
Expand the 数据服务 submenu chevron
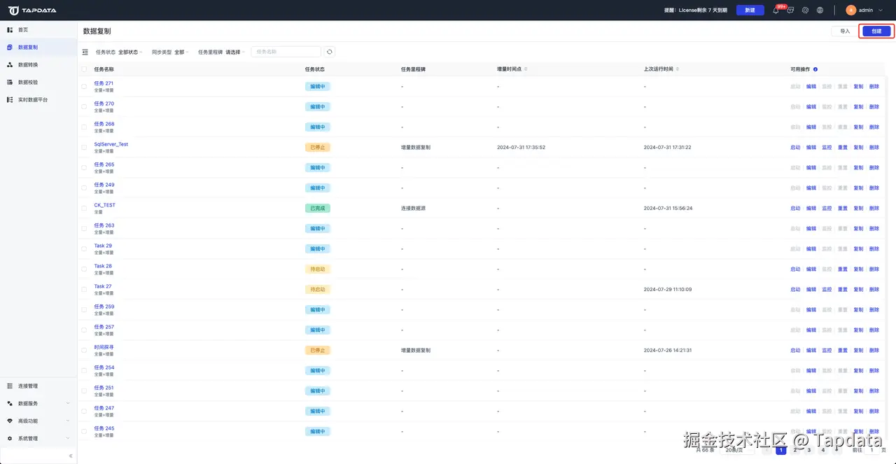[x=68, y=404]
